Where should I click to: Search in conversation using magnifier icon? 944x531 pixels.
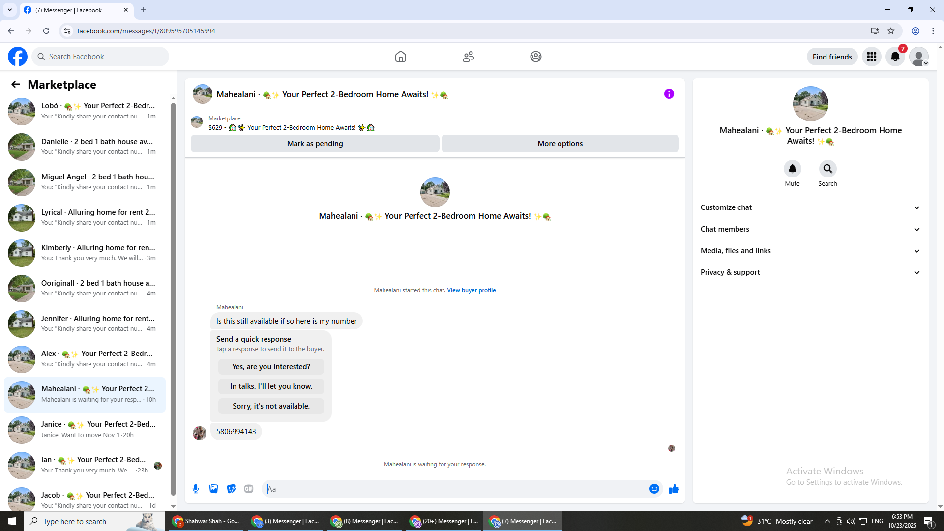(827, 169)
